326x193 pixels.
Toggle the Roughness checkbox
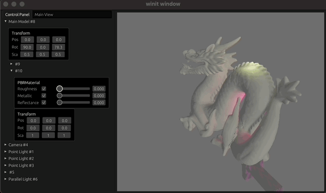pos(44,88)
